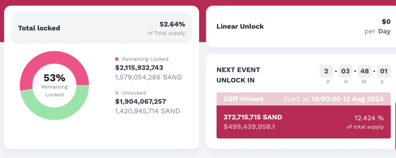The image size is (396, 158).
Task: Click the 12.424 % of total supply figure
Action: [369, 118]
